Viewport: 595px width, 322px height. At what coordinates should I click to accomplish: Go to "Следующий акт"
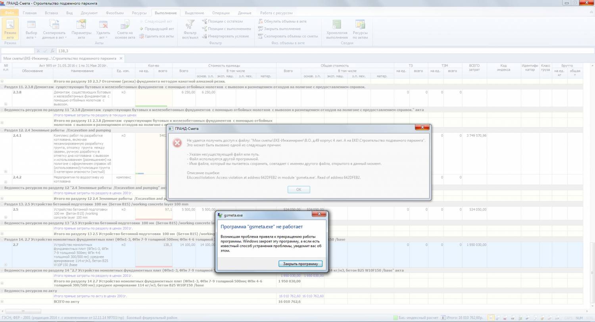156,21
